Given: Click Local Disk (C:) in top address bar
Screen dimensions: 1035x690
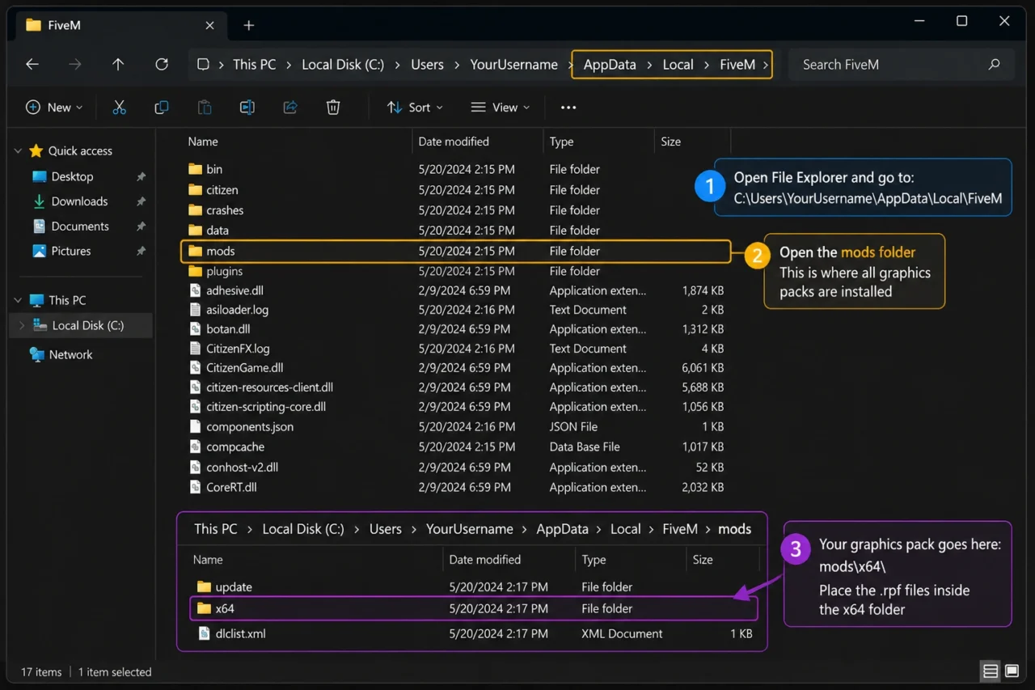Looking at the screenshot, I should tap(343, 65).
